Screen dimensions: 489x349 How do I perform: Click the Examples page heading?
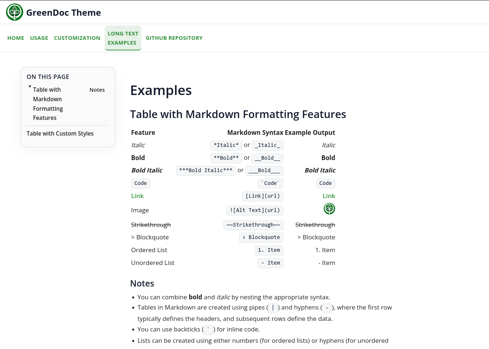161,90
